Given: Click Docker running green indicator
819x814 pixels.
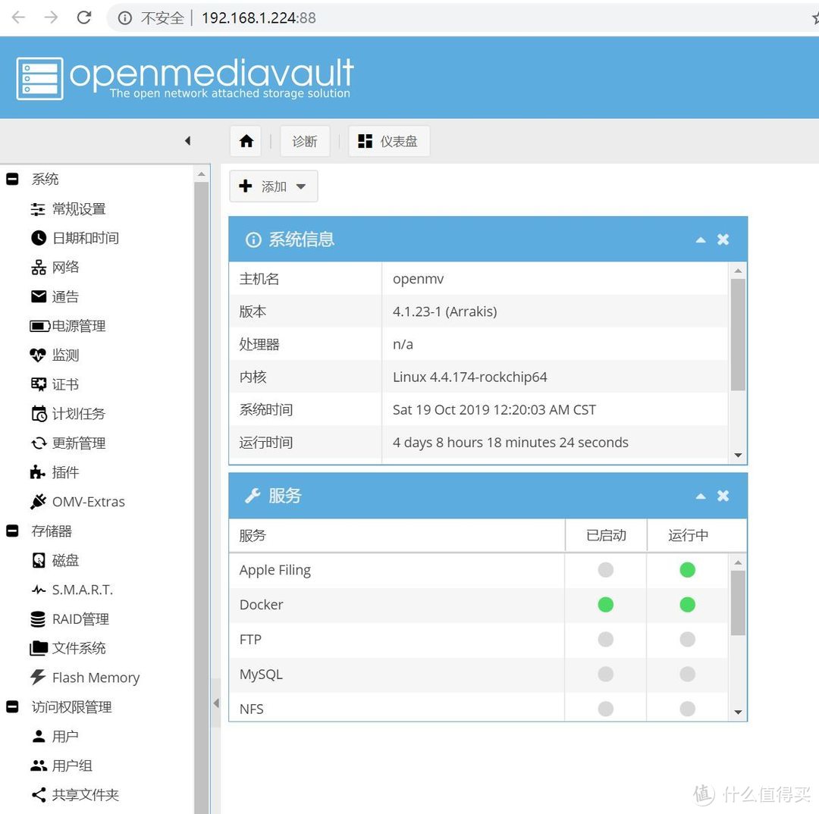Looking at the screenshot, I should [x=687, y=605].
